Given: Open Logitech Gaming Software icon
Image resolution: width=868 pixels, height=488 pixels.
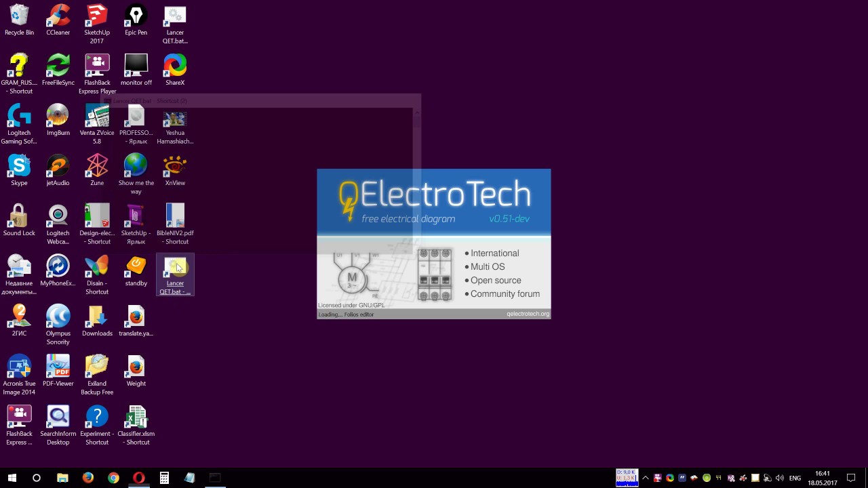Looking at the screenshot, I should coord(19,124).
